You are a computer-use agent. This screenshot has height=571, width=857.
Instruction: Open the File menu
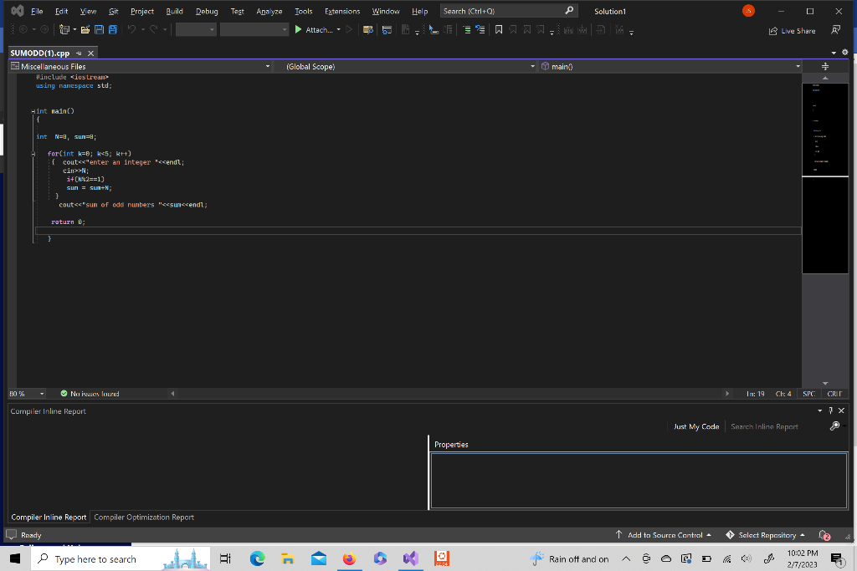click(x=37, y=11)
